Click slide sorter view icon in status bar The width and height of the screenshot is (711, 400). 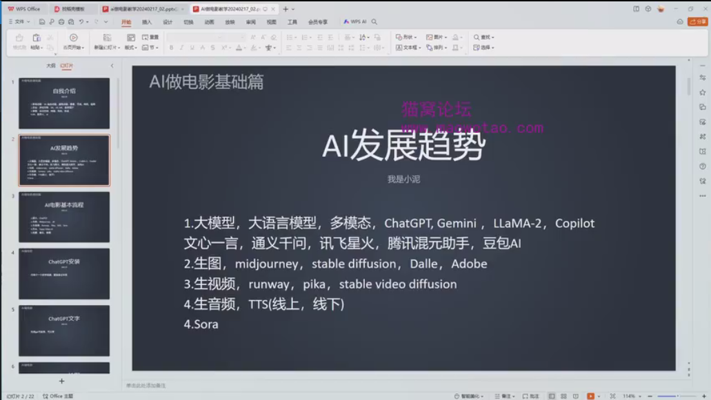click(563, 396)
